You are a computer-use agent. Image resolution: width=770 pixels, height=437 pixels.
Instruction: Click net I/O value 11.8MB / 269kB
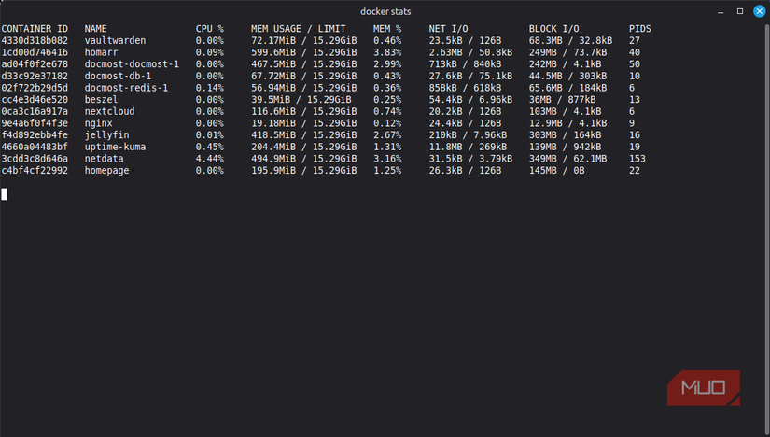point(468,147)
